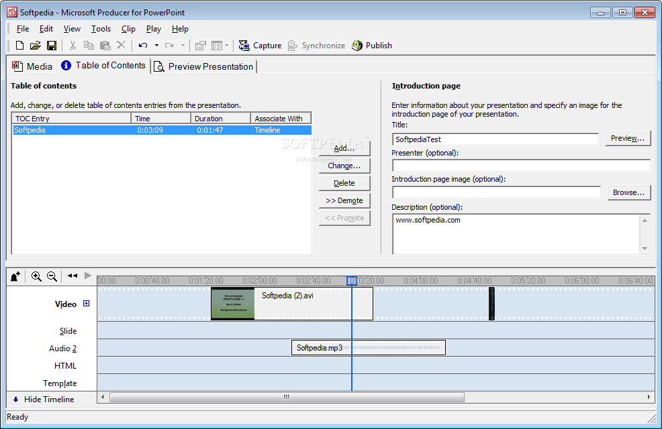
Task: Create a new project with New icon
Action: point(19,46)
